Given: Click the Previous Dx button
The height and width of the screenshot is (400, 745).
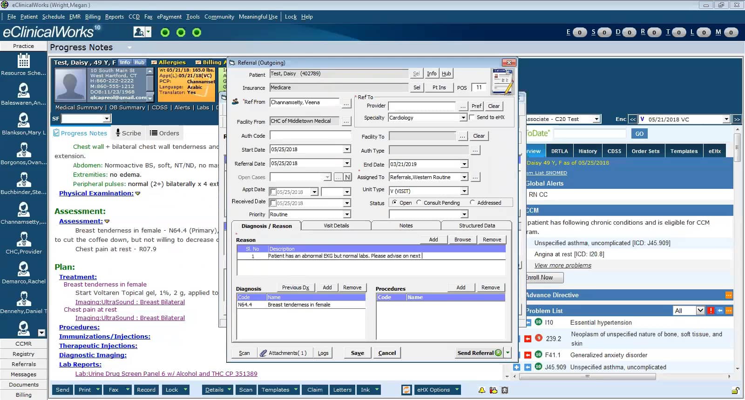Looking at the screenshot, I should (x=296, y=287).
